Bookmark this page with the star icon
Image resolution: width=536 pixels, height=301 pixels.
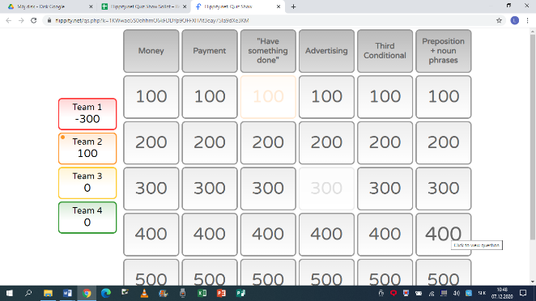pyautogui.click(x=499, y=20)
